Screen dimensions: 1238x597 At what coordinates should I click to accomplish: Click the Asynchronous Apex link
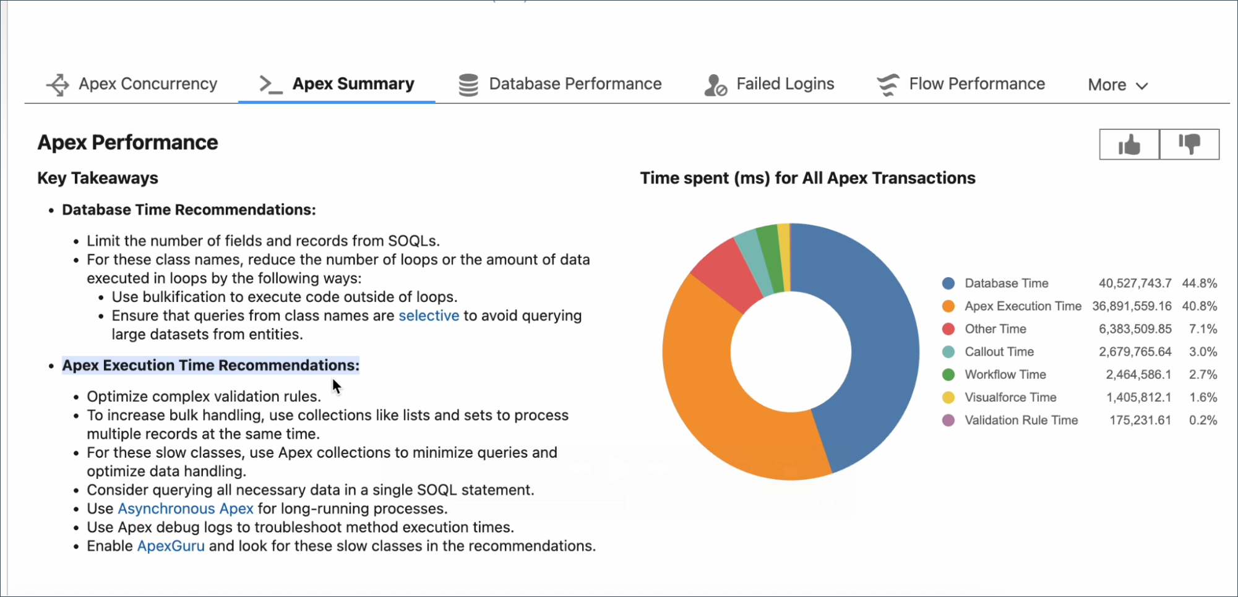pyautogui.click(x=186, y=509)
